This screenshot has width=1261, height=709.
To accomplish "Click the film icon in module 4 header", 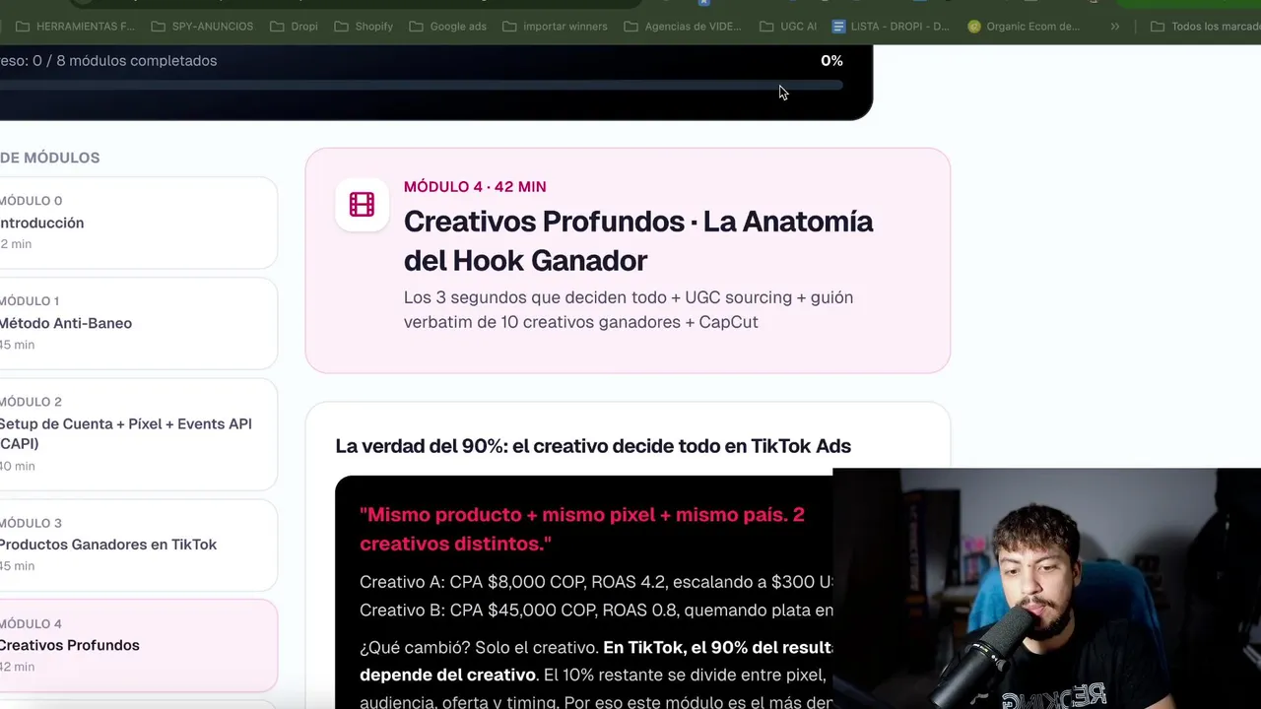I will [x=362, y=205].
